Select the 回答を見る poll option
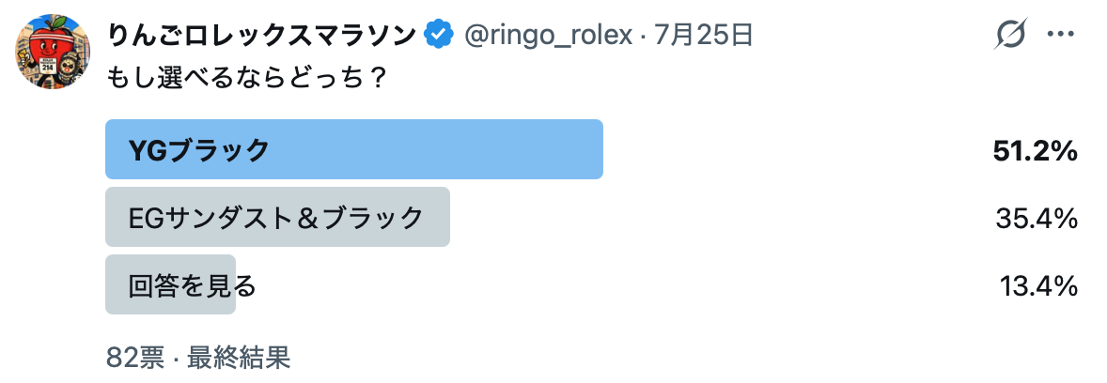1107x383 pixels. 591,284
